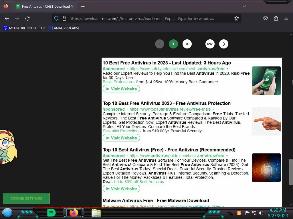This screenshot has width=293, height=219.
Task: Click the scrollbar up arrow
Action: pyautogui.click(x=291, y=34)
